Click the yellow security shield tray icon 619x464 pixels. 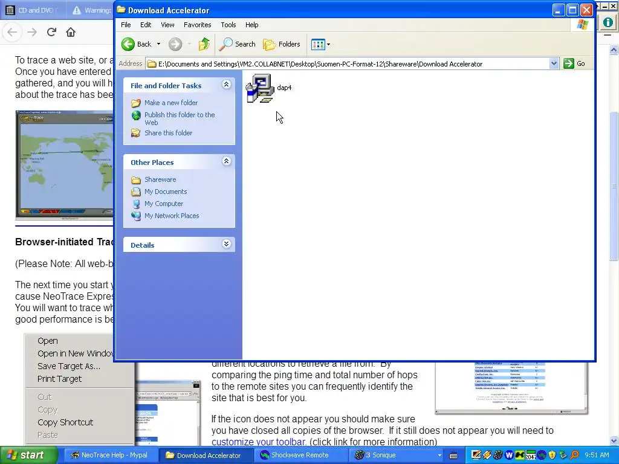pyautogui.click(x=552, y=456)
